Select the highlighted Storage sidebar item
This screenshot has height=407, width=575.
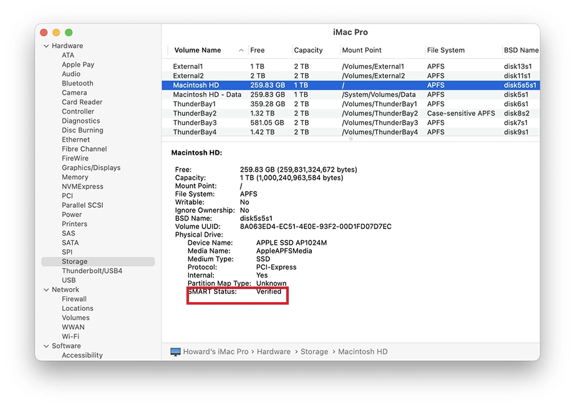tap(98, 262)
